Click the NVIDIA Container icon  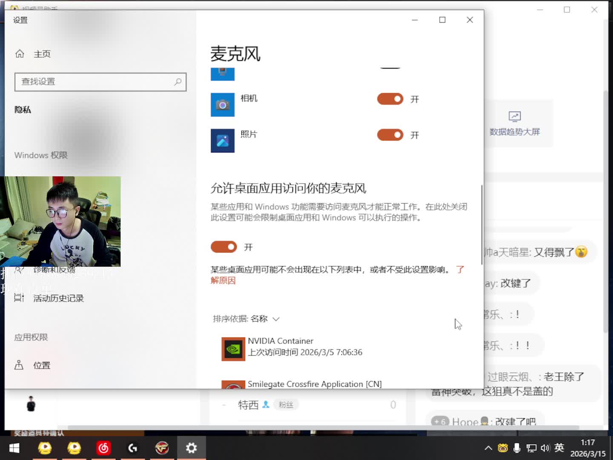233,349
